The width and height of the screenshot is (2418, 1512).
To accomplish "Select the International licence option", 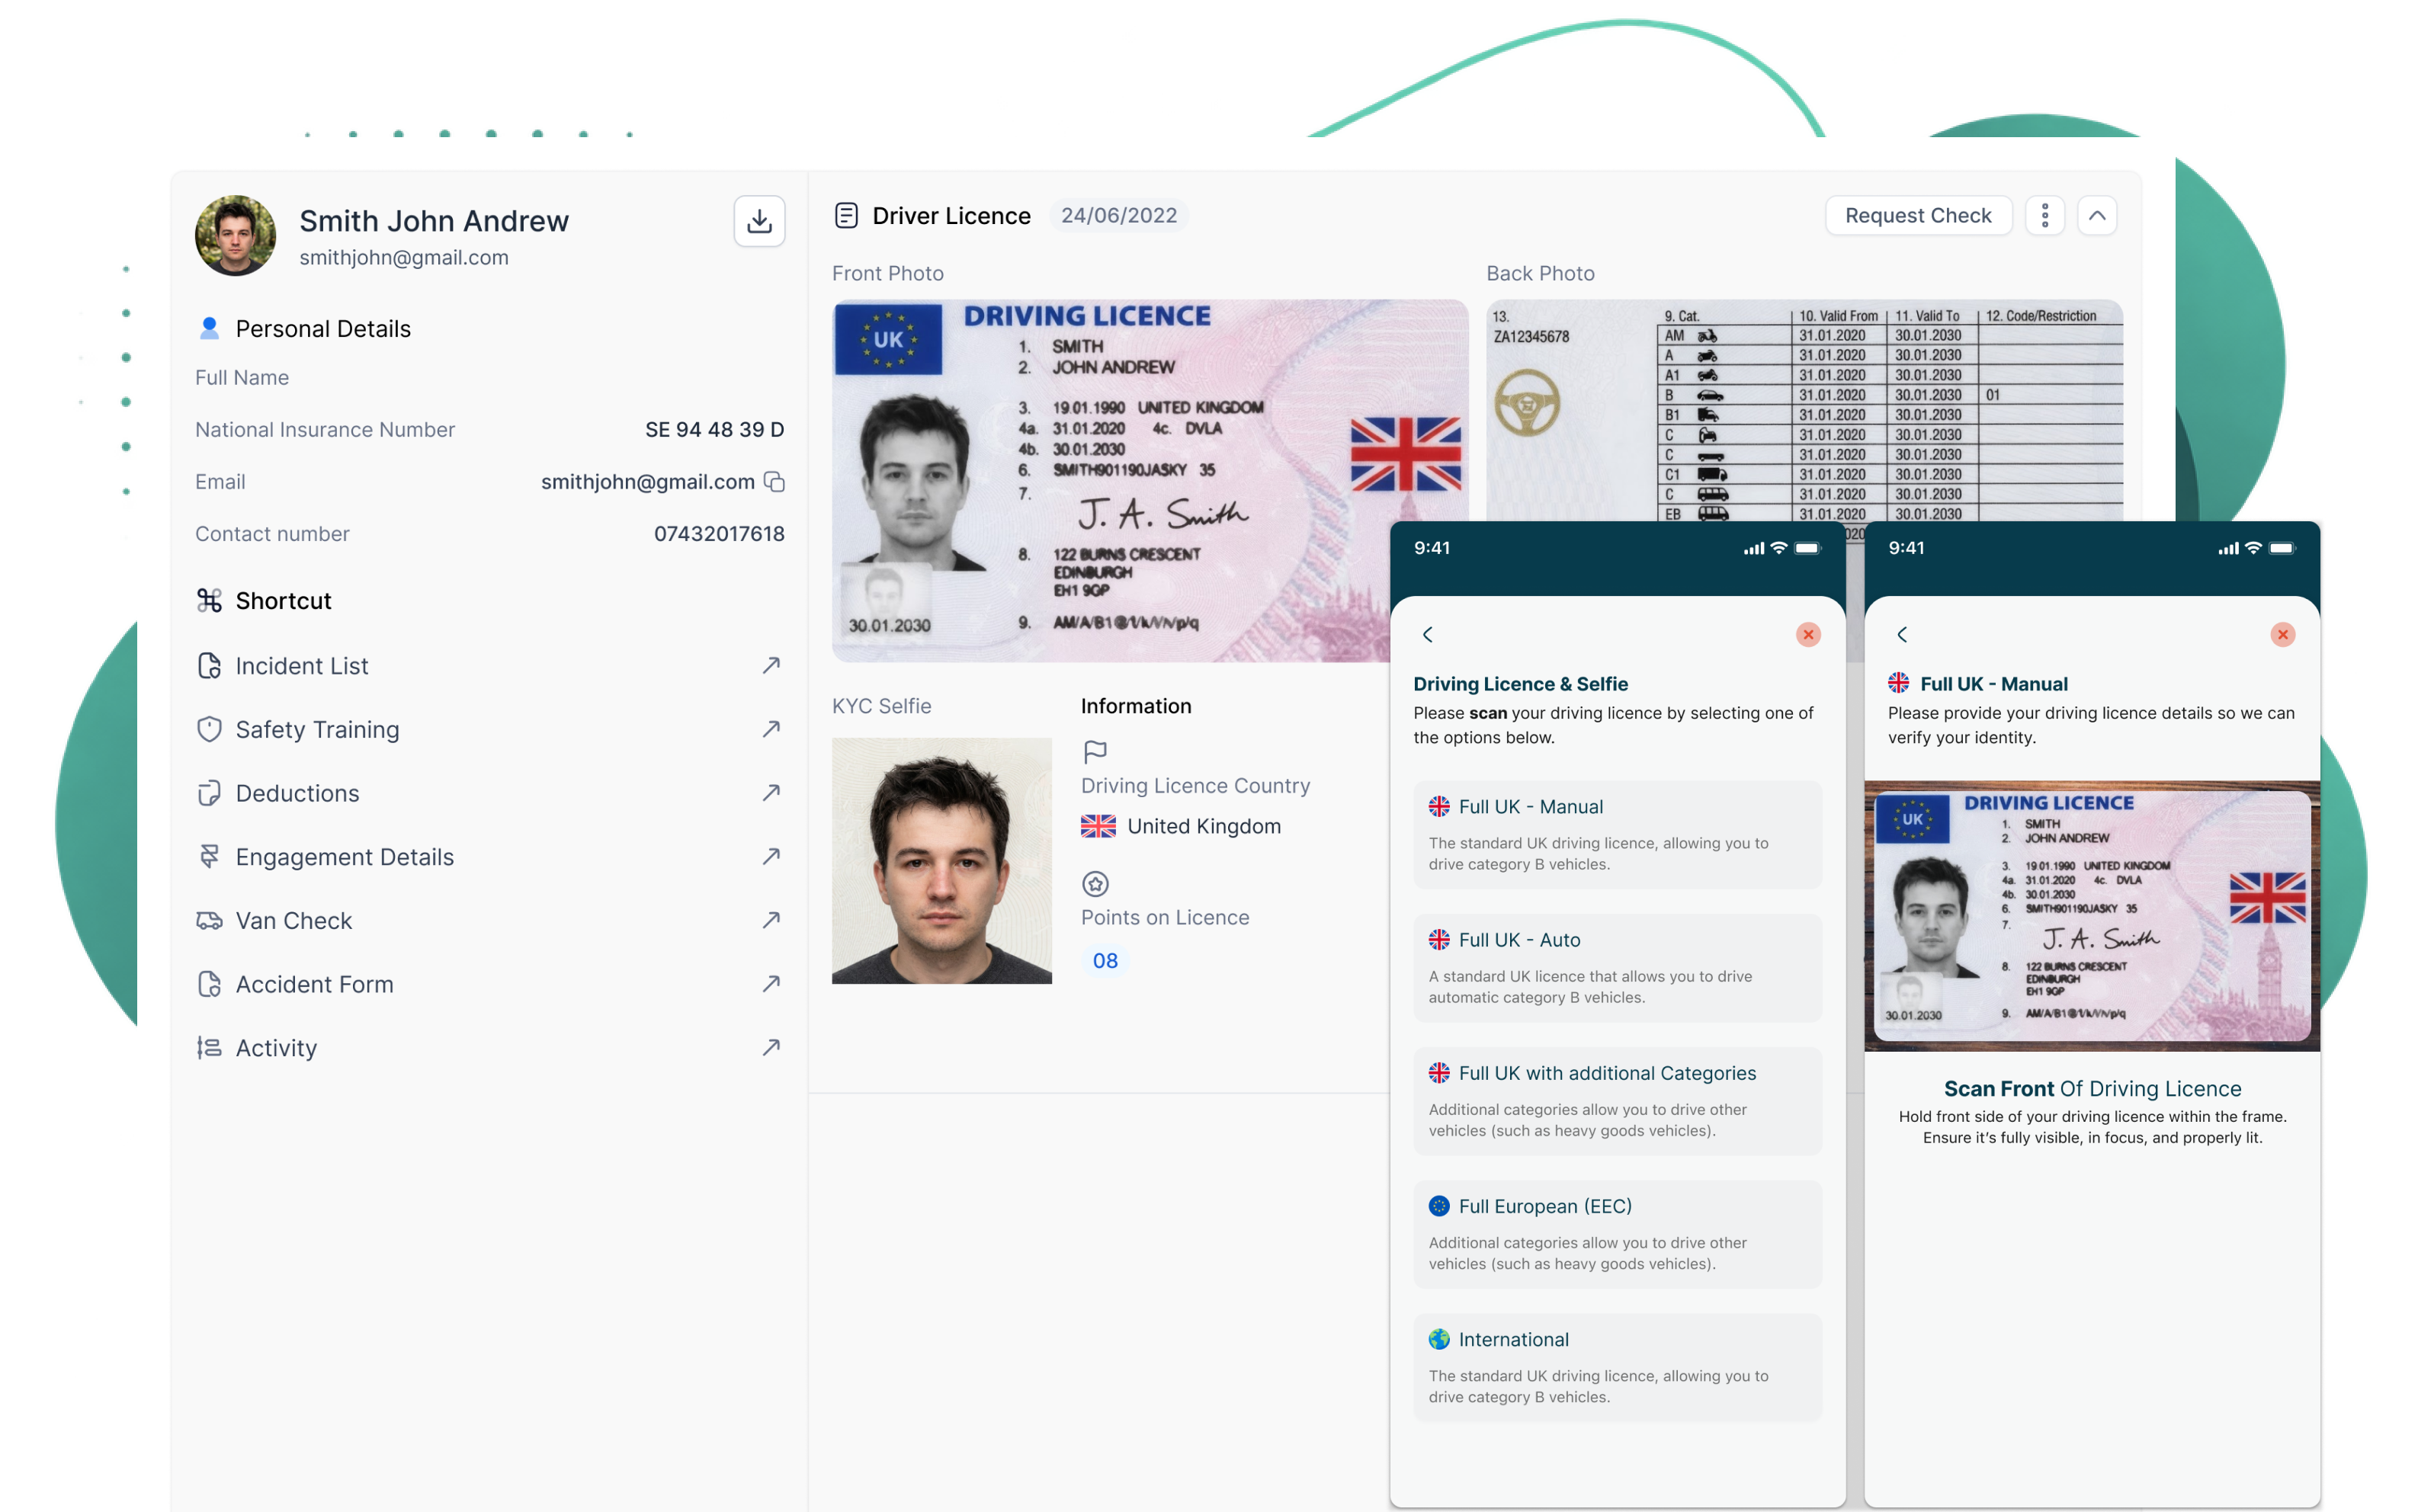I will point(1617,1367).
